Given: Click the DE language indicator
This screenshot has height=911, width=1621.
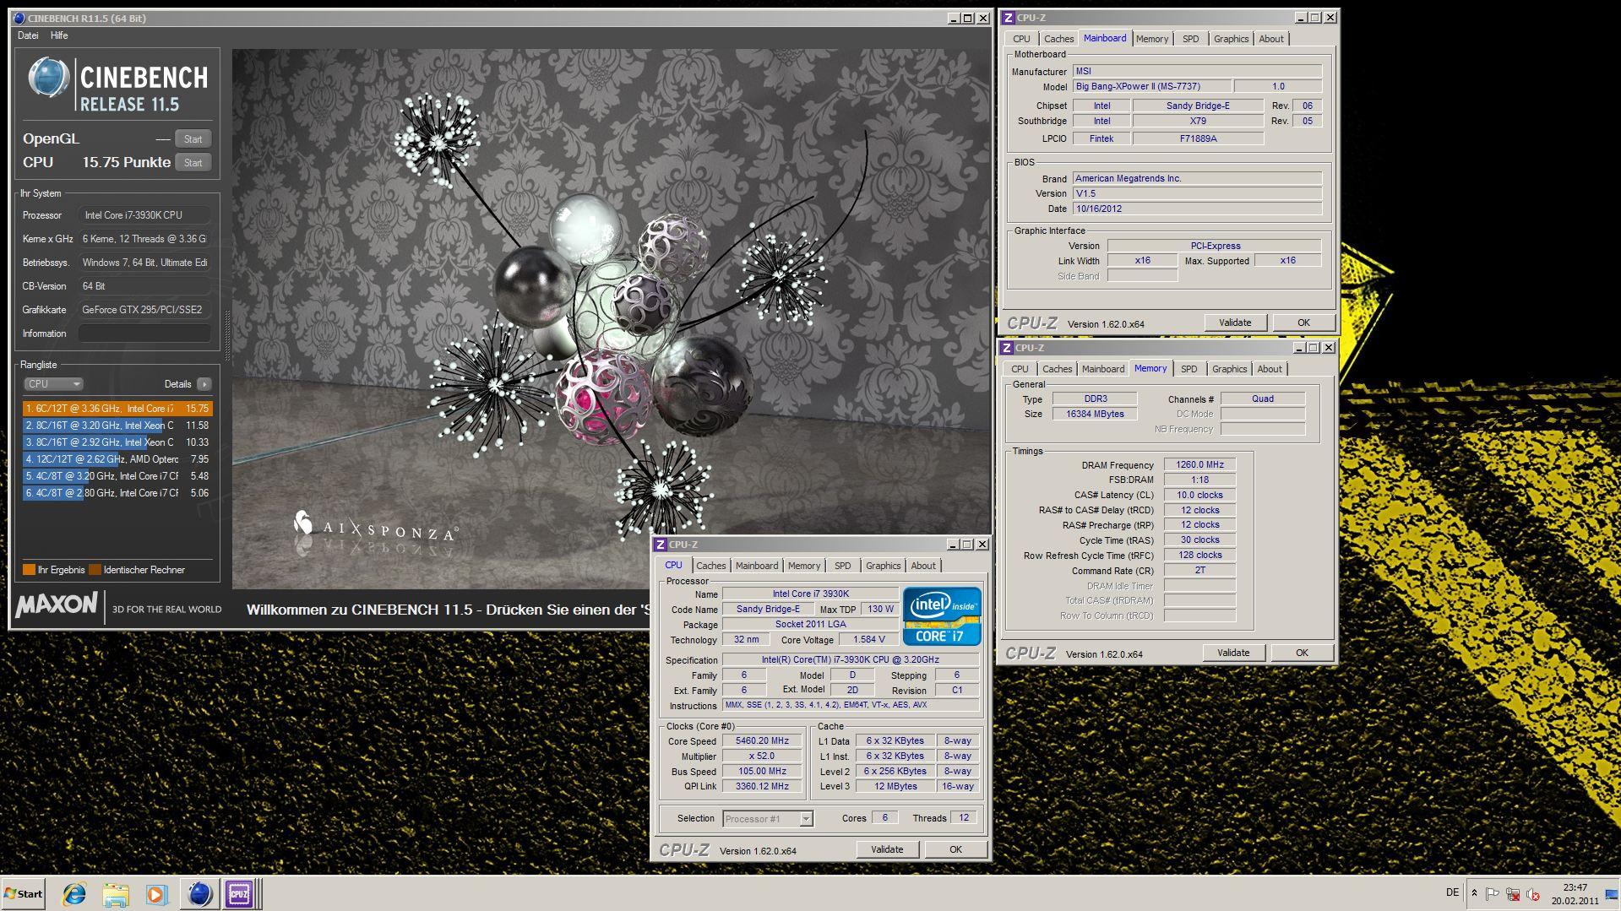Looking at the screenshot, I should coord(1452,892).
